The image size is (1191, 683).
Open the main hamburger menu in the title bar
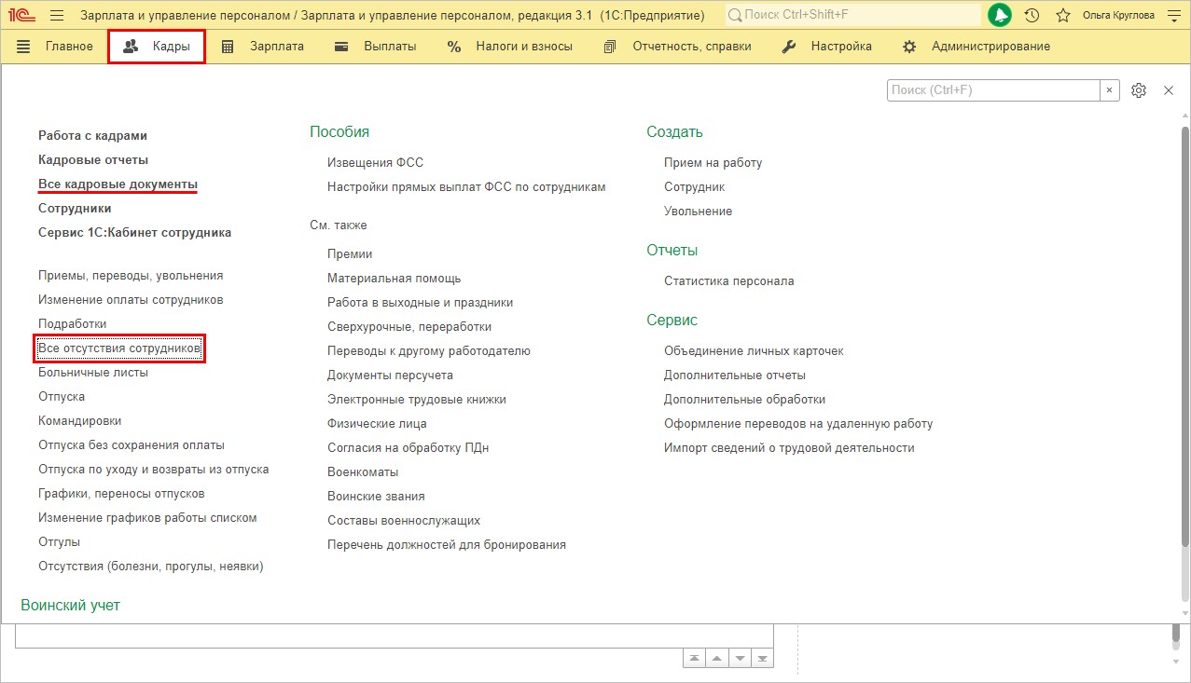coord(57,16)
